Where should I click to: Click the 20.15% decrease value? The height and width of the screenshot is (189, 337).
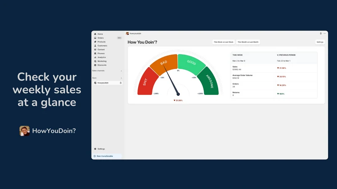281,77
